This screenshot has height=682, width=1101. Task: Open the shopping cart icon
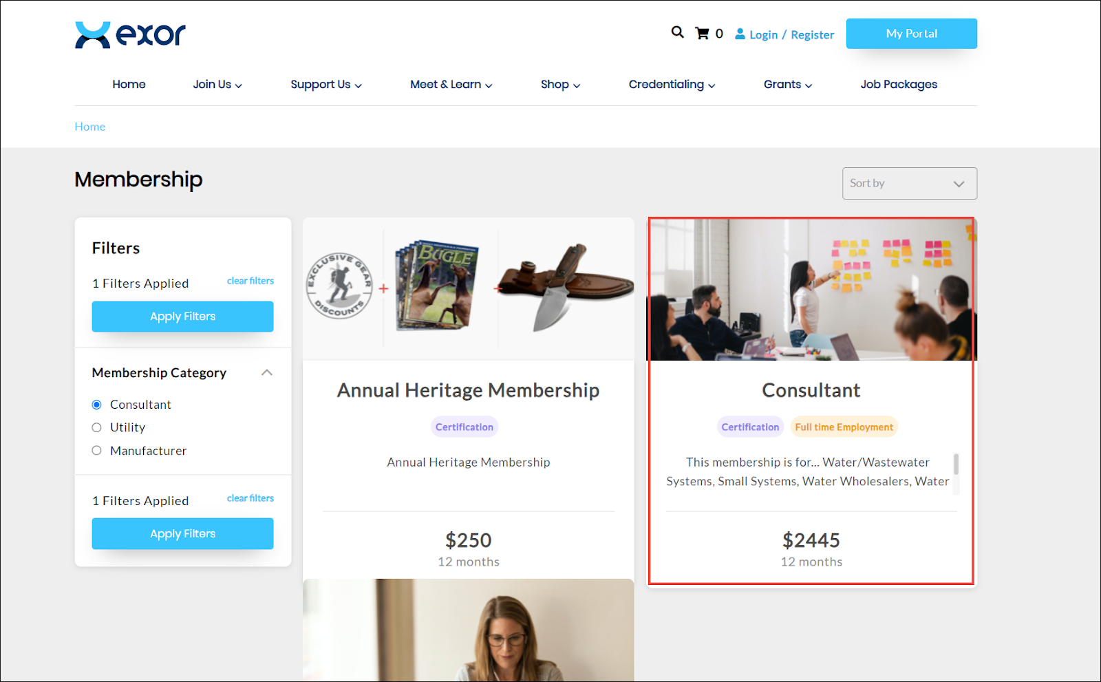[x=702, y=33]
